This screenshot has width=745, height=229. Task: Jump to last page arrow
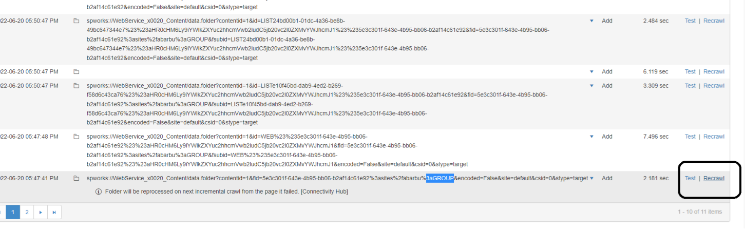(55, 212)
